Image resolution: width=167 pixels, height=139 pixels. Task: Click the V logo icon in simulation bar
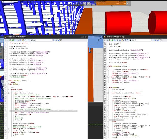point(128,3)
